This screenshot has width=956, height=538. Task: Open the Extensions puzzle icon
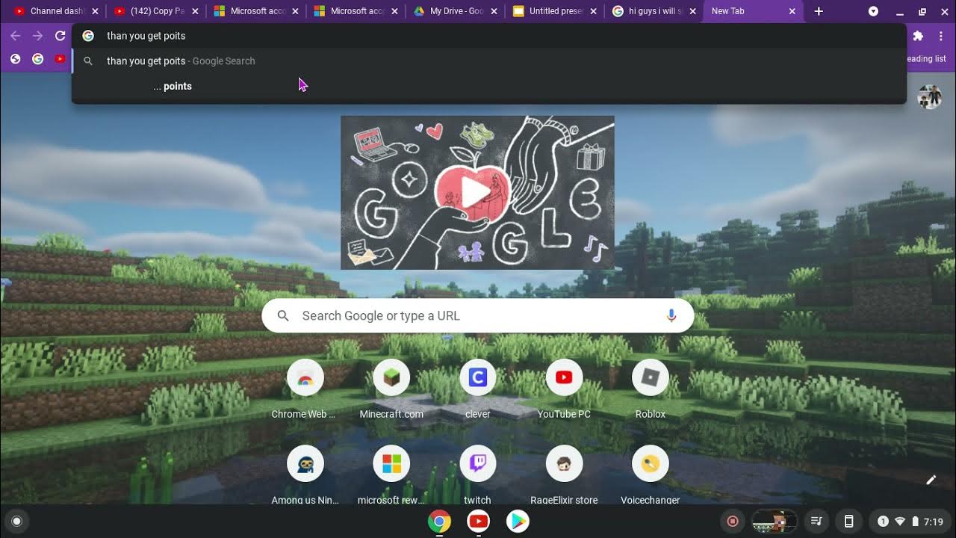(918, 36)
